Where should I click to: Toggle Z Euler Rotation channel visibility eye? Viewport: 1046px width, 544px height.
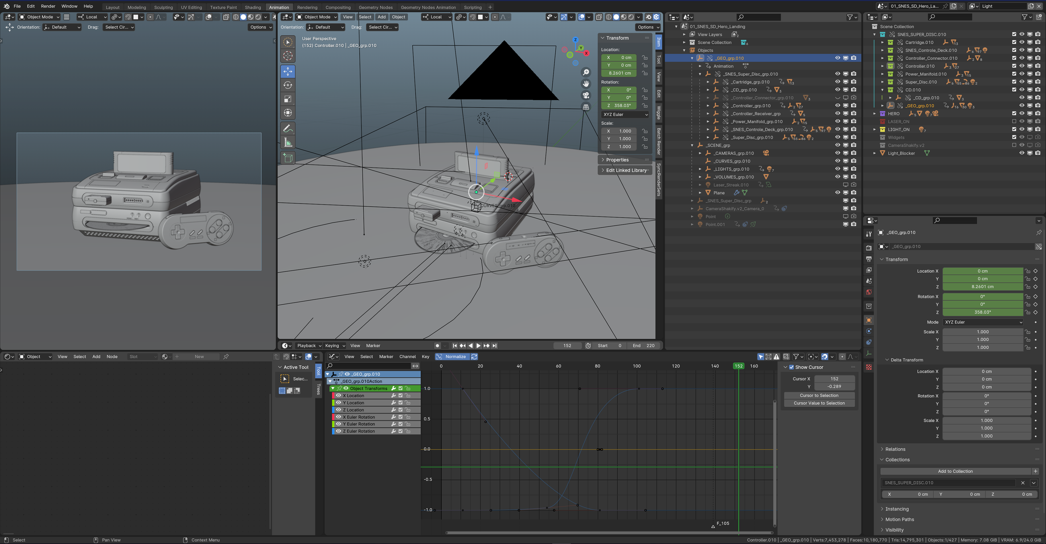click(x=338, y=431)
